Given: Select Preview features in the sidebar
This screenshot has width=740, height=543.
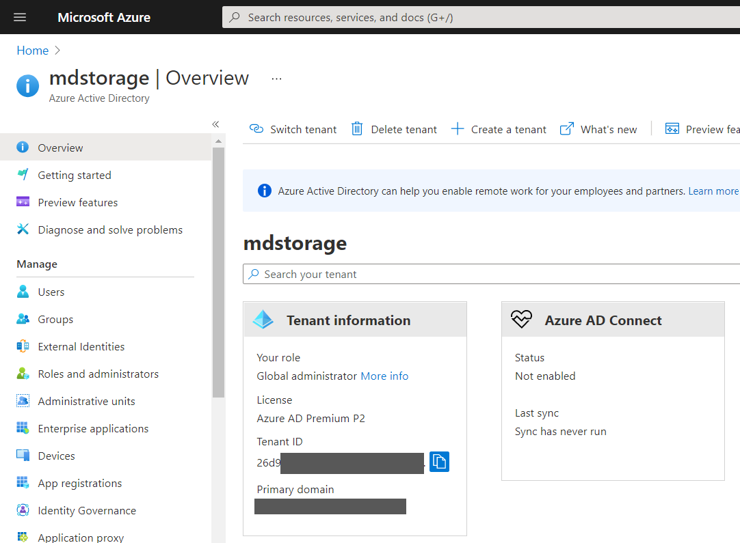Looking at the screenshot, I should click(106, 202).
